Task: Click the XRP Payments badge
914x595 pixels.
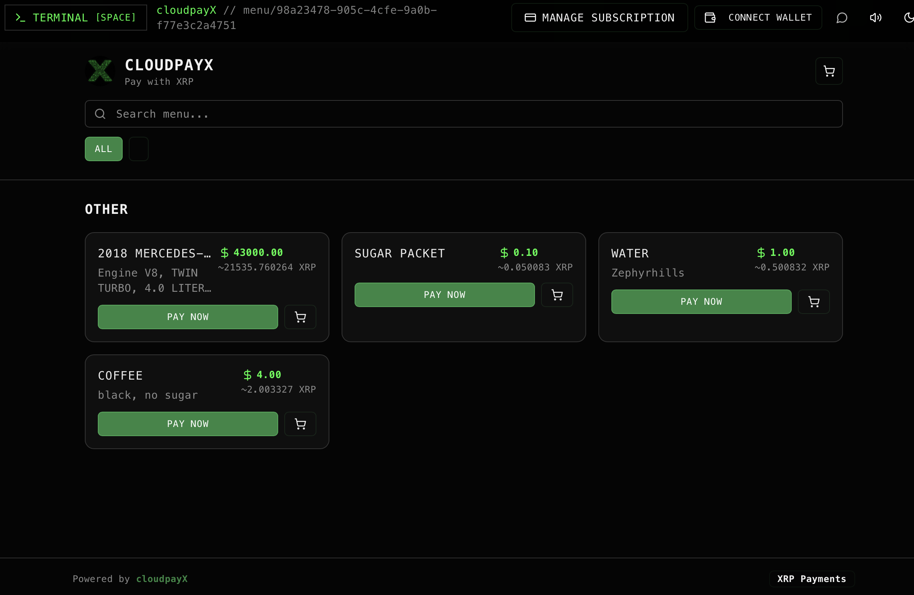Action: pyautogui.click(x=812, y=579)
